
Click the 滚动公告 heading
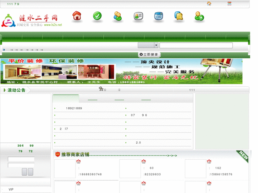point(16,90)
